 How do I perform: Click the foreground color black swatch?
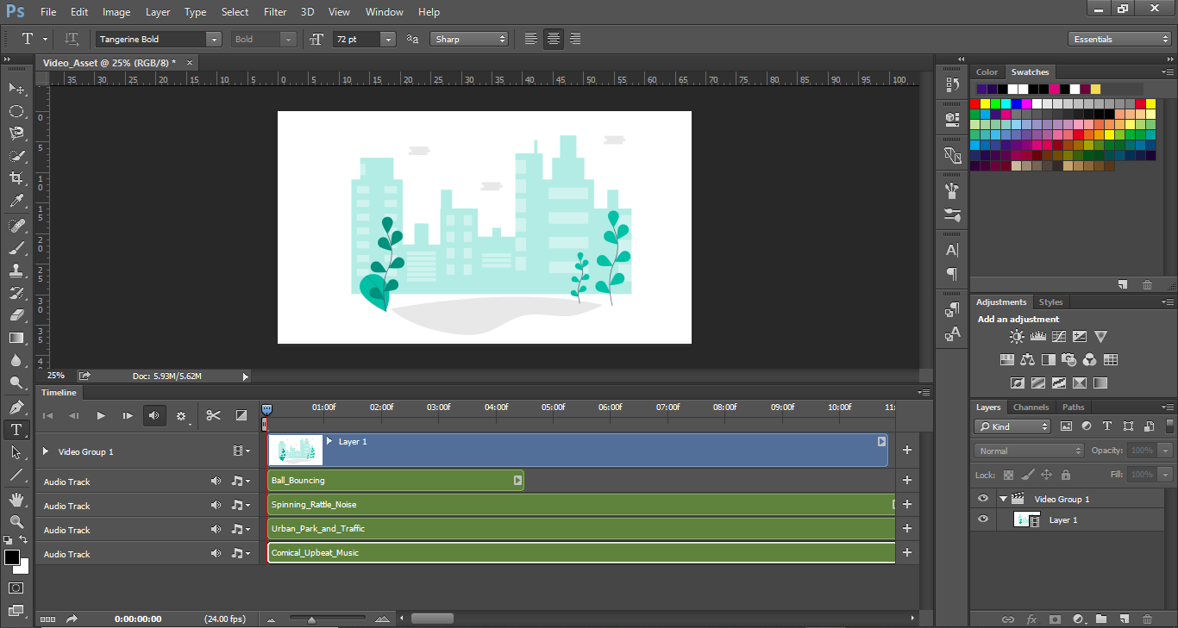pos(12,557)
